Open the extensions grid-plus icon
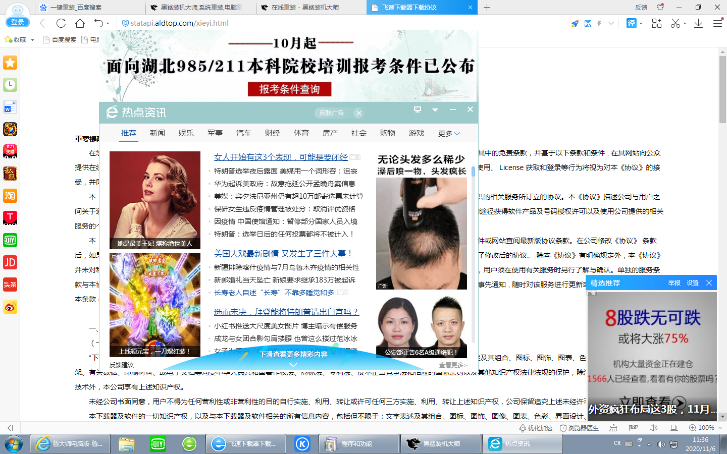 (x=657, y=23)
